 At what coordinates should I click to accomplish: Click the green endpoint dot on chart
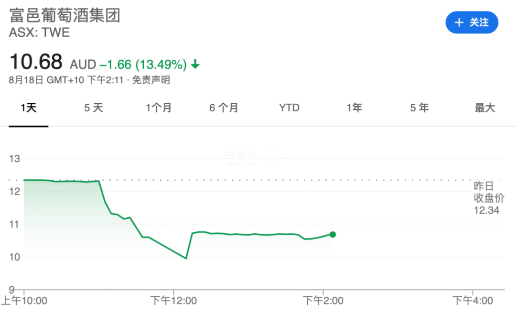tap(333, 234)
